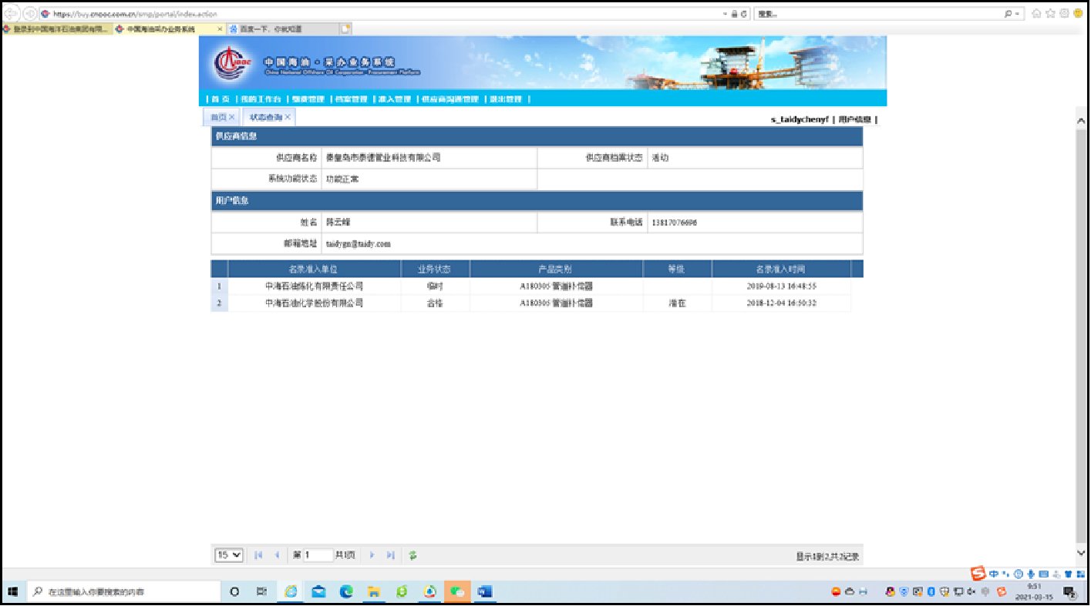Click the taskbar clock showing 9:51
The width and height of the screenshot is (1091, 606).
1034,591
